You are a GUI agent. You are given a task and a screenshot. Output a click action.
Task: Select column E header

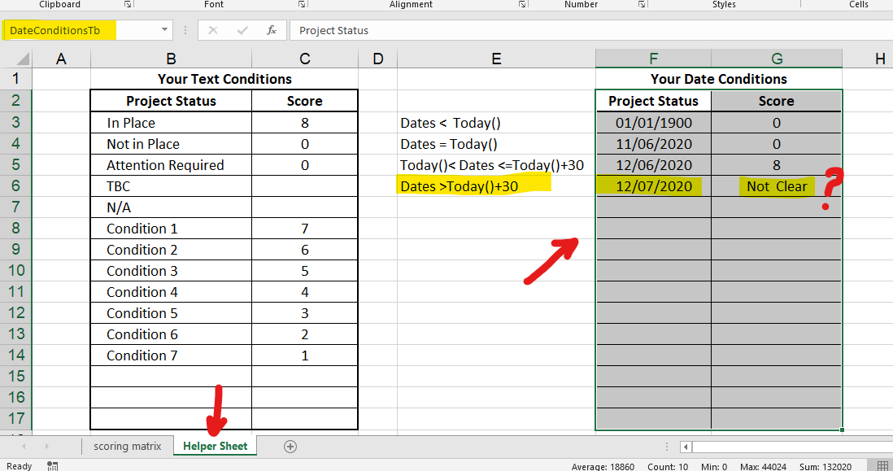click(496, 59)
